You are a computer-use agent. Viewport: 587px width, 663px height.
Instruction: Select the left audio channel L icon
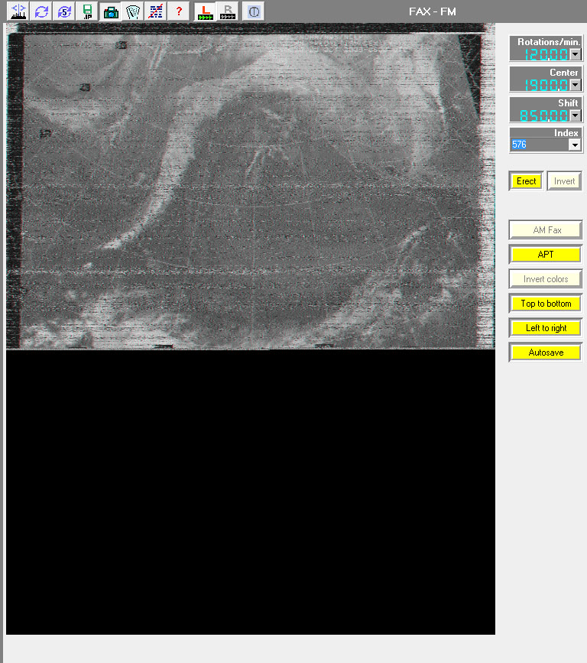[205, 11]
